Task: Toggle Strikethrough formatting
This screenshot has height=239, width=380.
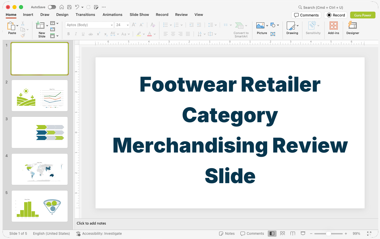Action: pos(91,34)
